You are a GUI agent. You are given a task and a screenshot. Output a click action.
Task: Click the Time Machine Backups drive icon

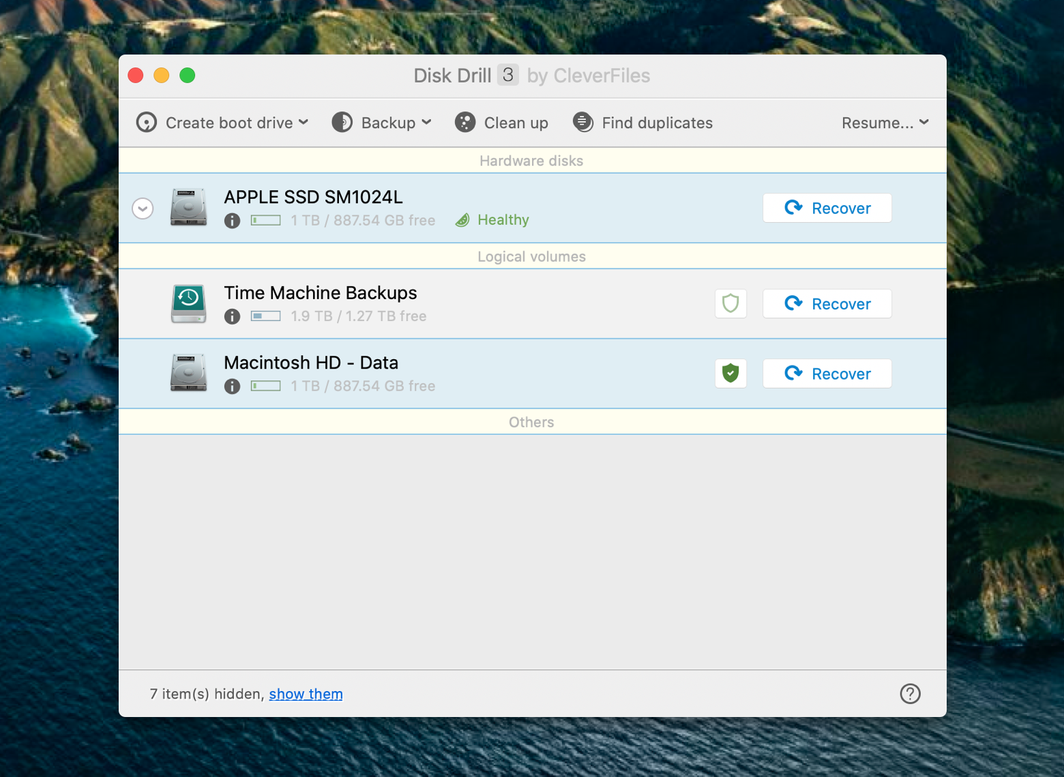point(188,303)
